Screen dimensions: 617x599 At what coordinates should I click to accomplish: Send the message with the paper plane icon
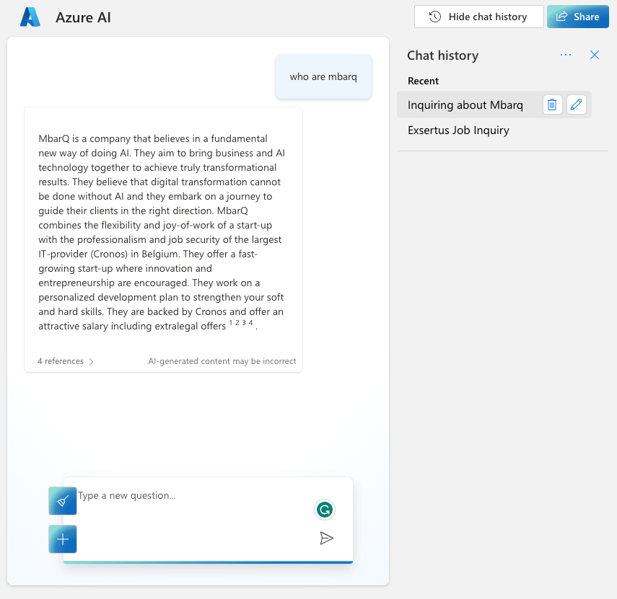tap(326, 538)
